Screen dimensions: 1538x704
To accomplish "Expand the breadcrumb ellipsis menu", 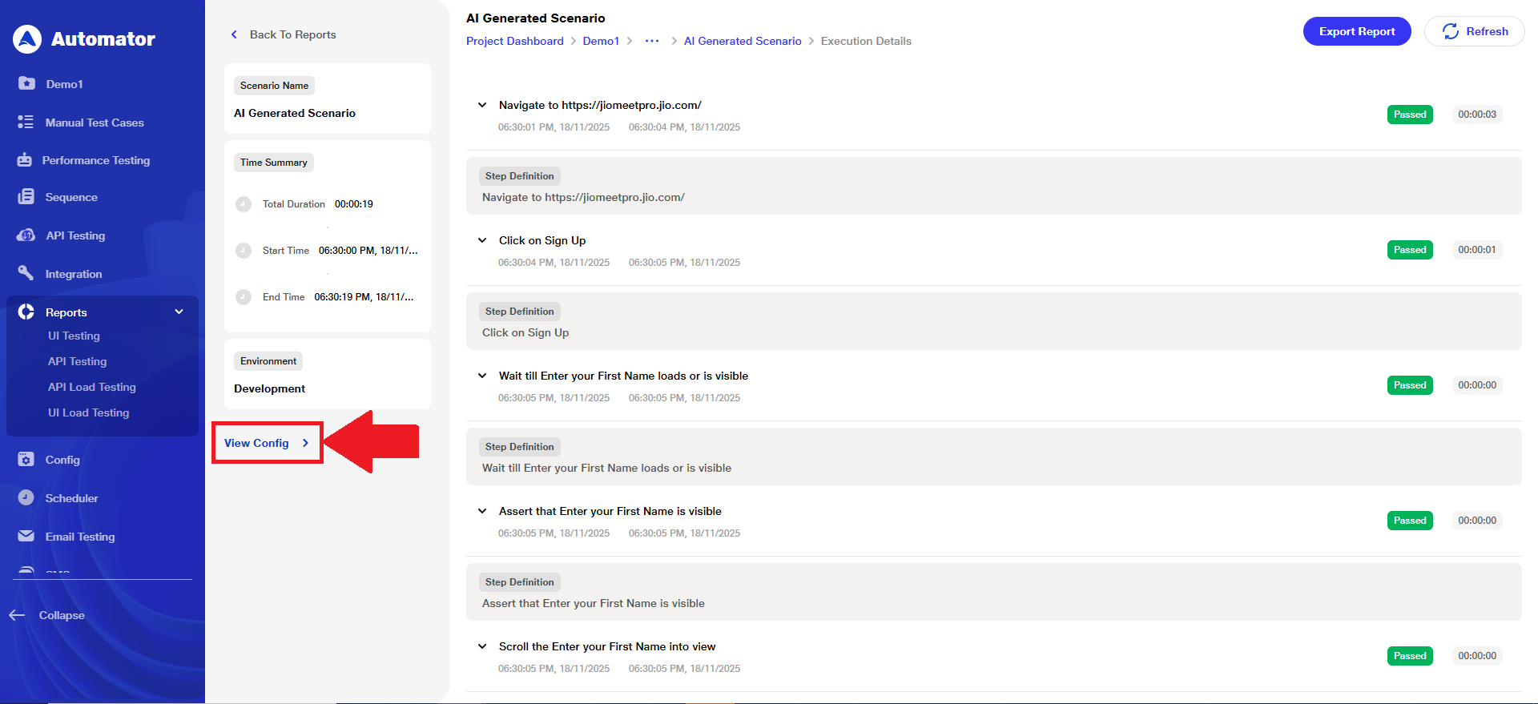I will point(652,41).
